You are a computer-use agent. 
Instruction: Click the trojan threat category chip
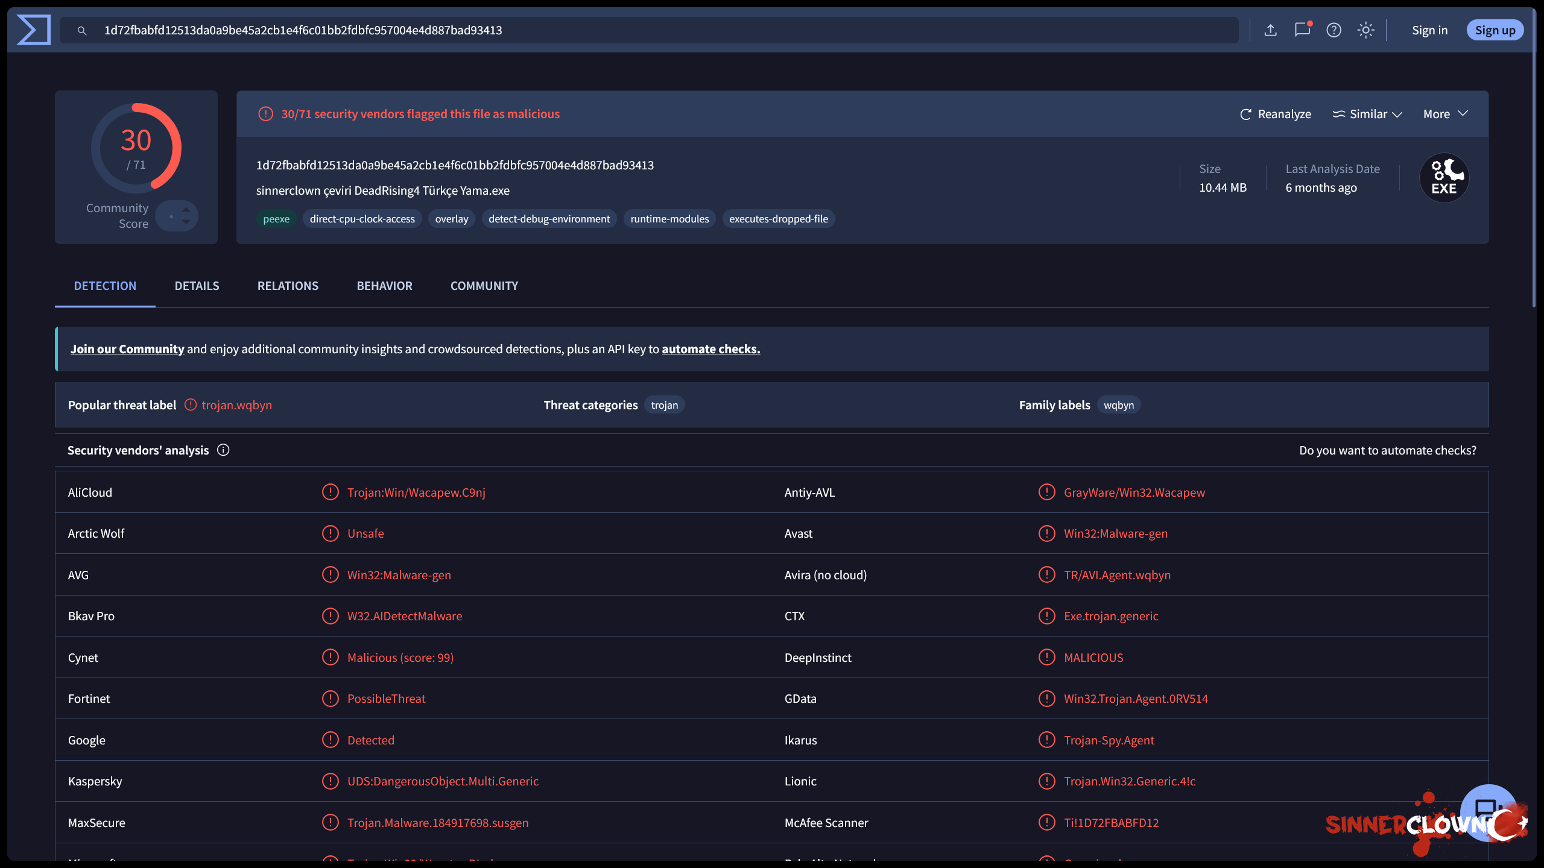click(665, 405)
